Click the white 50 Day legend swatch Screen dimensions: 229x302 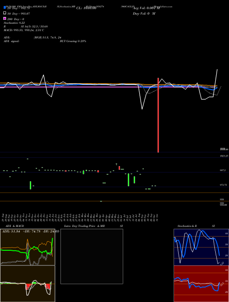[x=5, y=13]
